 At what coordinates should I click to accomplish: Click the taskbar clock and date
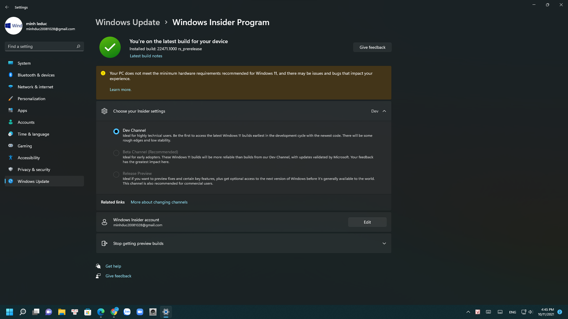tap(546, 312)
